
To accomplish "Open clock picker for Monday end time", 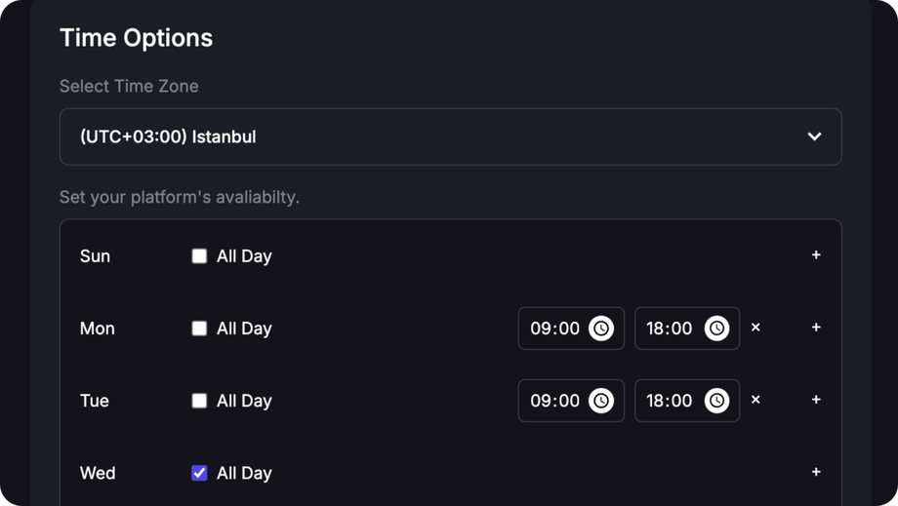I will (x=716, y=329).
